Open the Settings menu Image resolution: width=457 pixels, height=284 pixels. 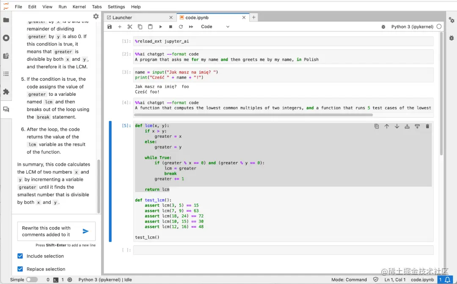pyautogui.click(x=116, y=7)
